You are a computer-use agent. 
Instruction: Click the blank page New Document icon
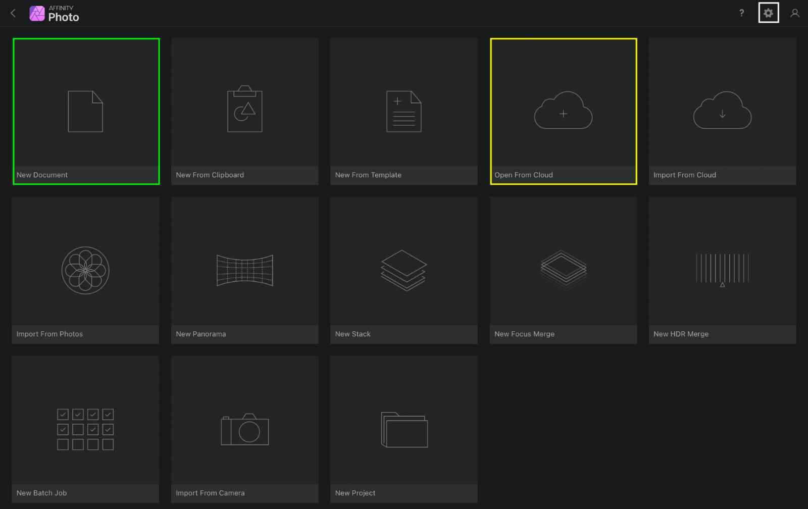pos(85,112)
